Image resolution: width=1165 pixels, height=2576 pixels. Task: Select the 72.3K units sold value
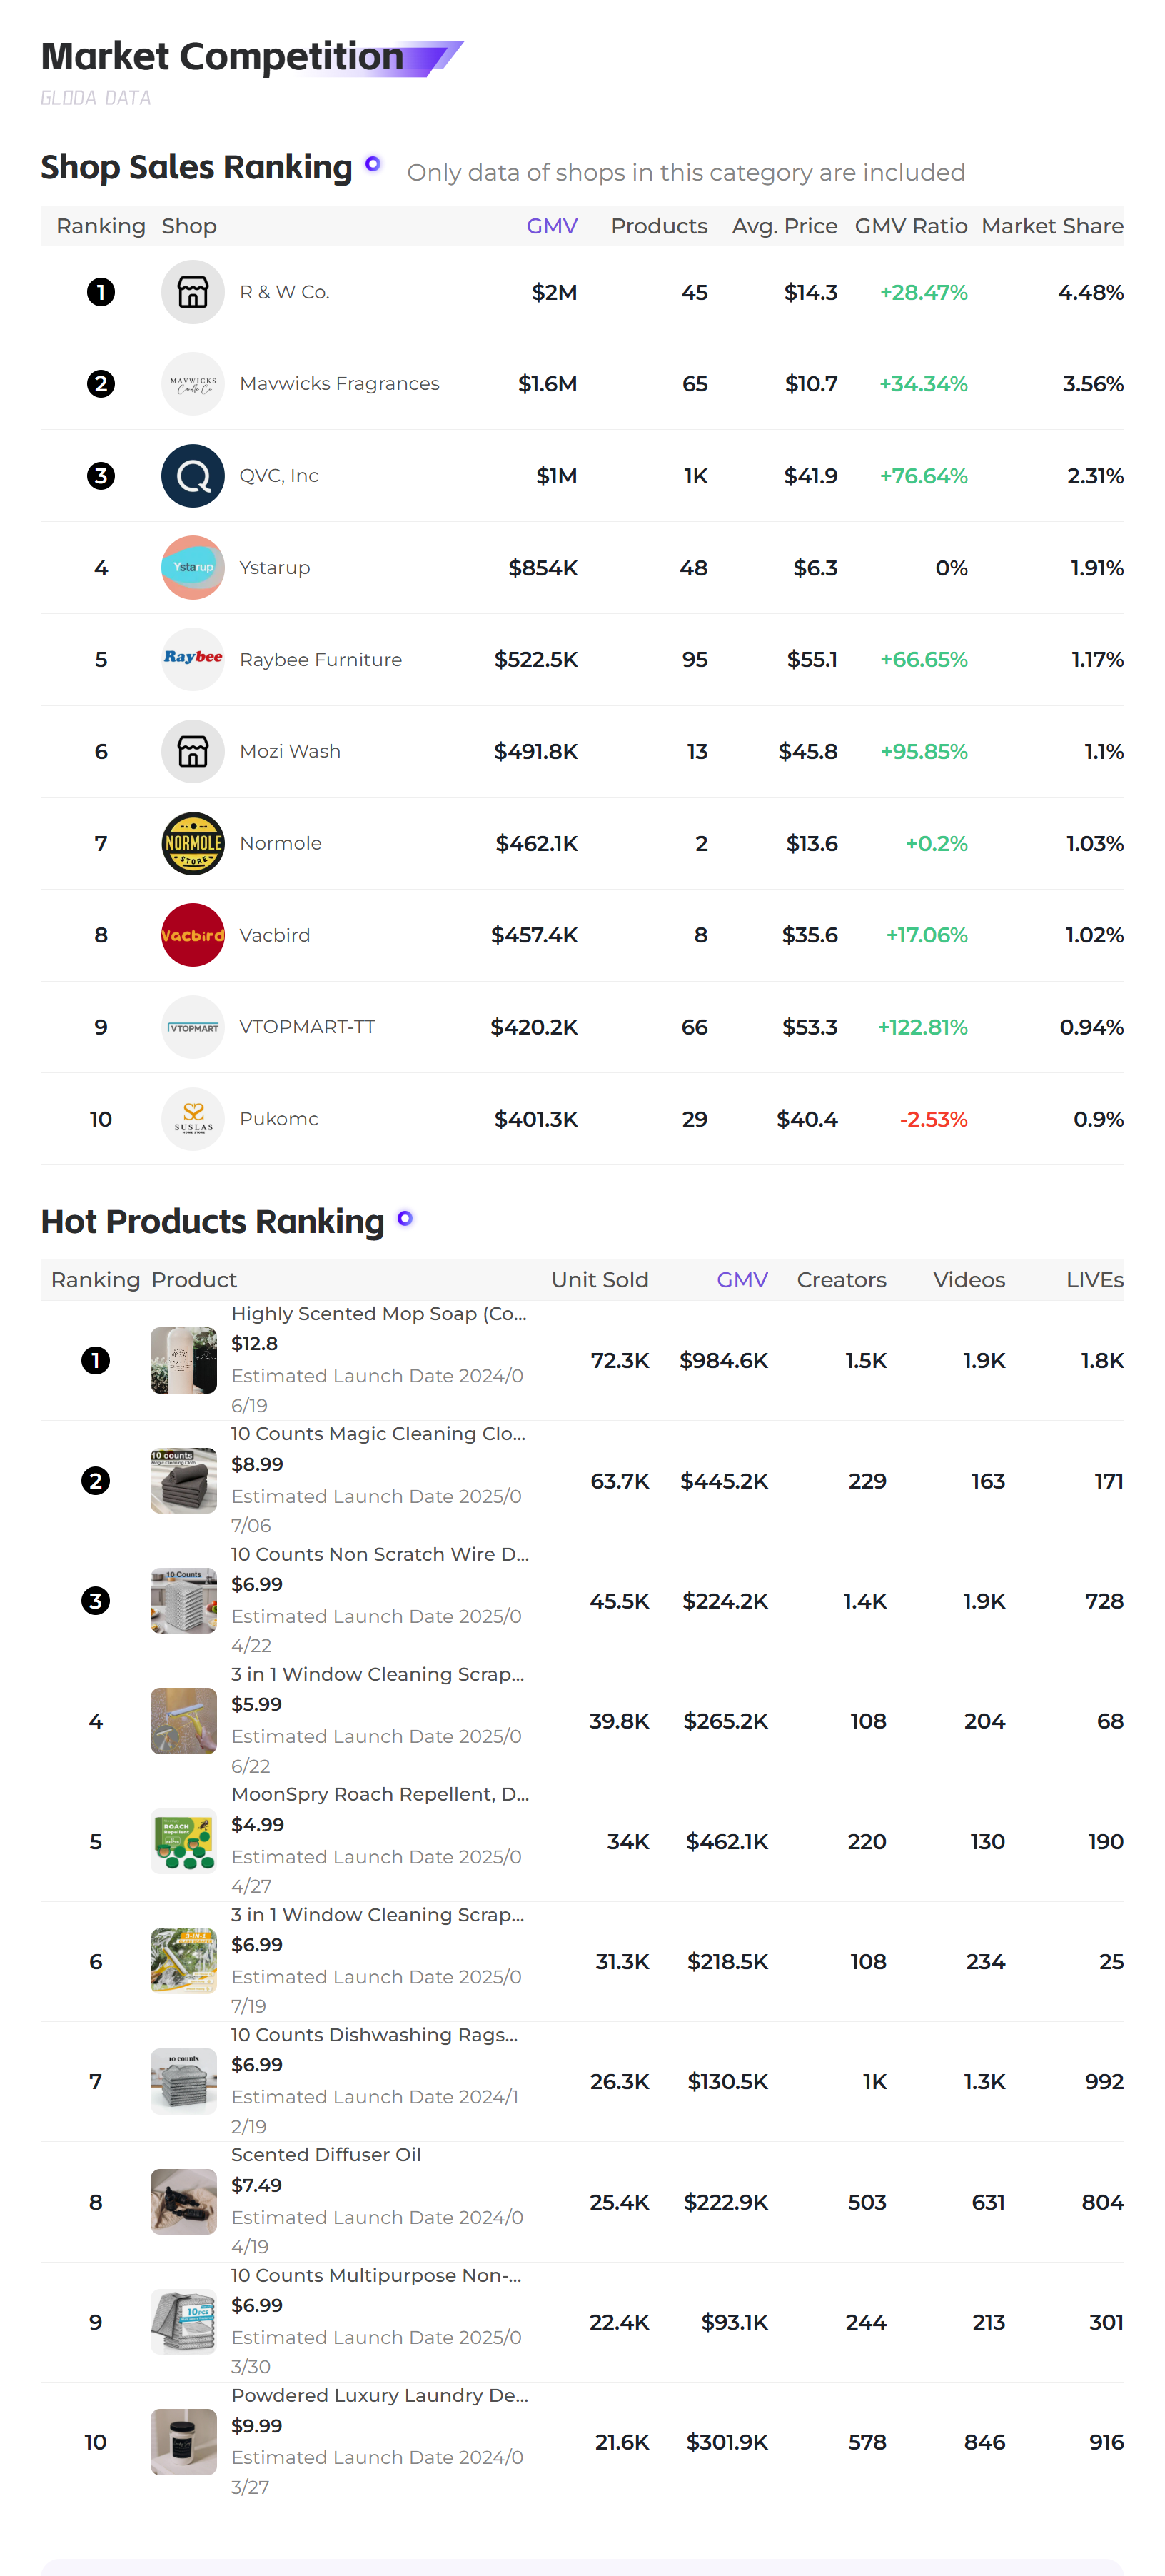point(620,1360)
